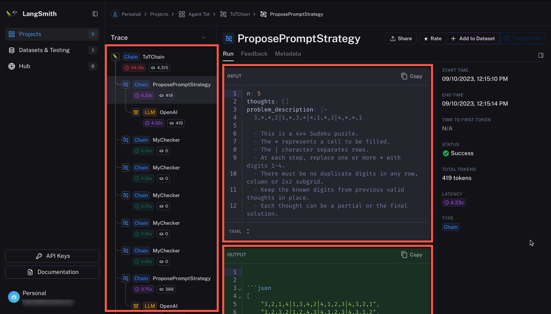Click the ToTChain parrot icon
This screenshot has height=314, width=551.
pyautogui.click(x=115, y=57)
